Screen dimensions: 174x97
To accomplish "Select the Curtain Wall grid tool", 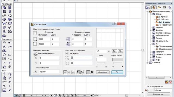I will point(4,27).
